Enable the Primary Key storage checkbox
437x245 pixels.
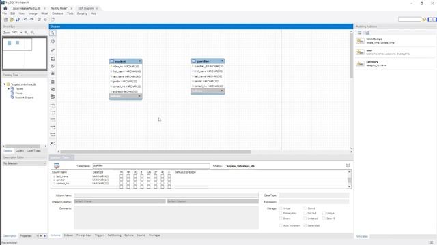[x=281, y=213]
